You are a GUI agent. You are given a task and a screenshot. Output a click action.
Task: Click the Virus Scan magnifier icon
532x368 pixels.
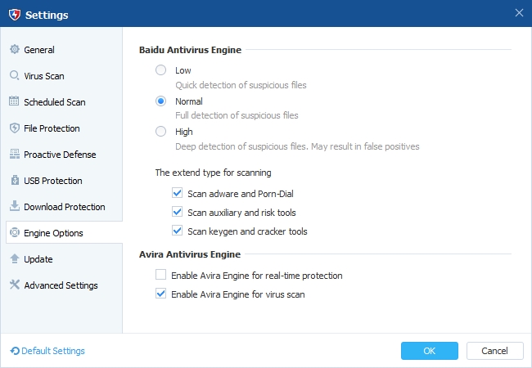(x=14, y=76)
